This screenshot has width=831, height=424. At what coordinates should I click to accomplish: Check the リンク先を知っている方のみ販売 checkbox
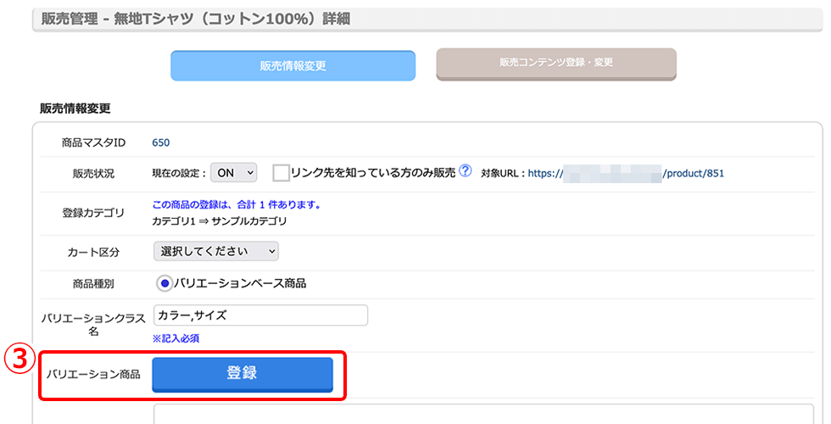point(281,173)
